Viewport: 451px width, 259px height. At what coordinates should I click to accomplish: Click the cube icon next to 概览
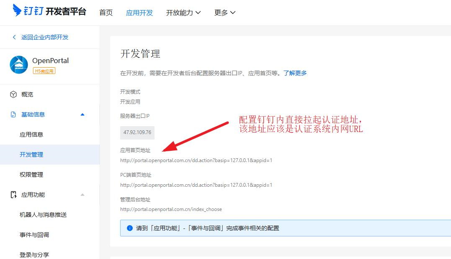(13, 94)
